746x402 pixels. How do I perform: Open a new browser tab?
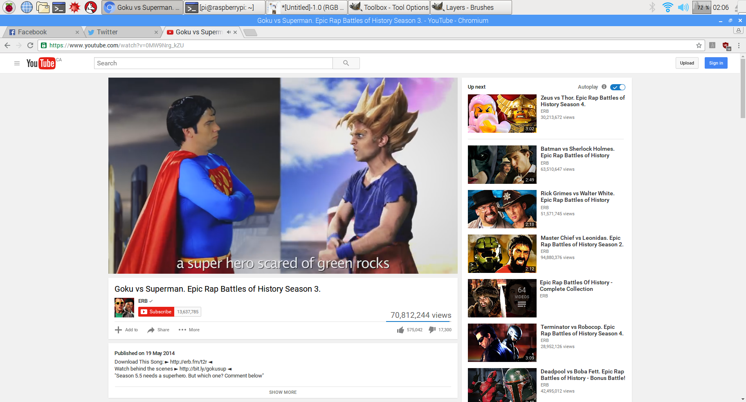point(250,32)
